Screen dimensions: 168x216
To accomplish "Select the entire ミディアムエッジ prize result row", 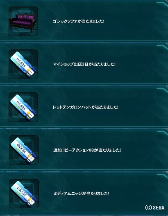I will [84, 193].
